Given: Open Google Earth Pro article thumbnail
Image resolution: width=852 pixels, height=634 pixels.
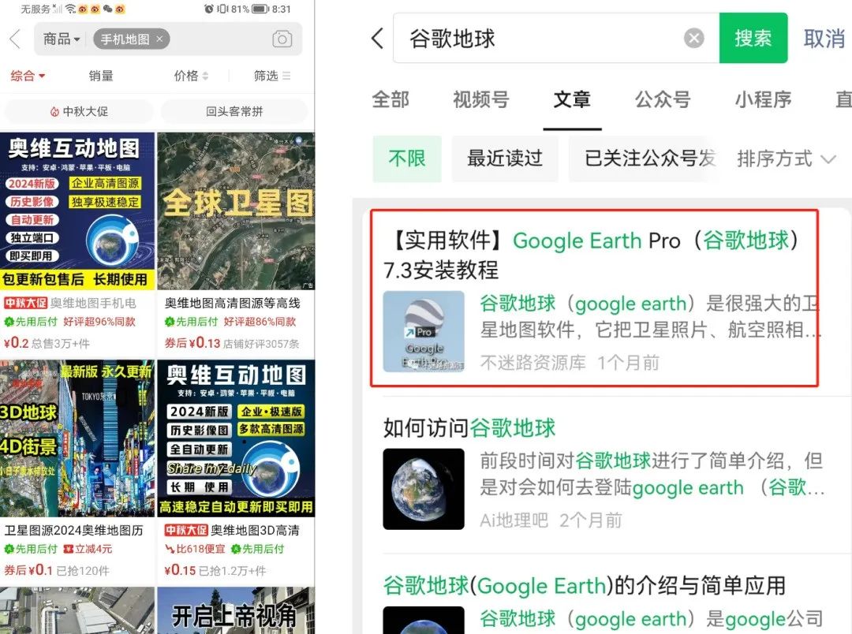Looking at the screenshot, I should coord(424,331).
